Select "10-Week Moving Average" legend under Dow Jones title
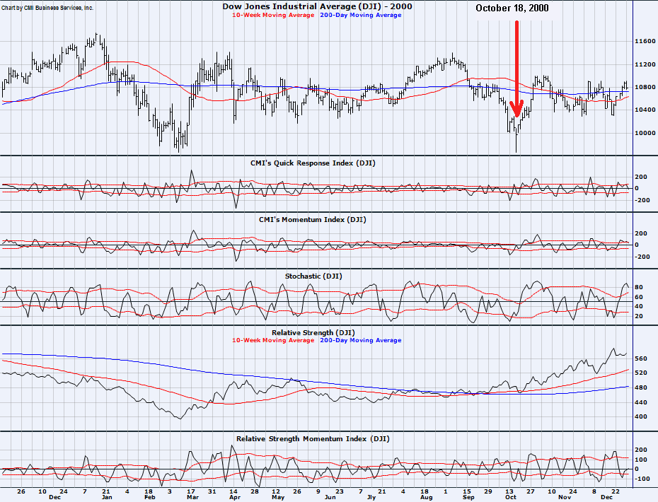 (273, 15)
